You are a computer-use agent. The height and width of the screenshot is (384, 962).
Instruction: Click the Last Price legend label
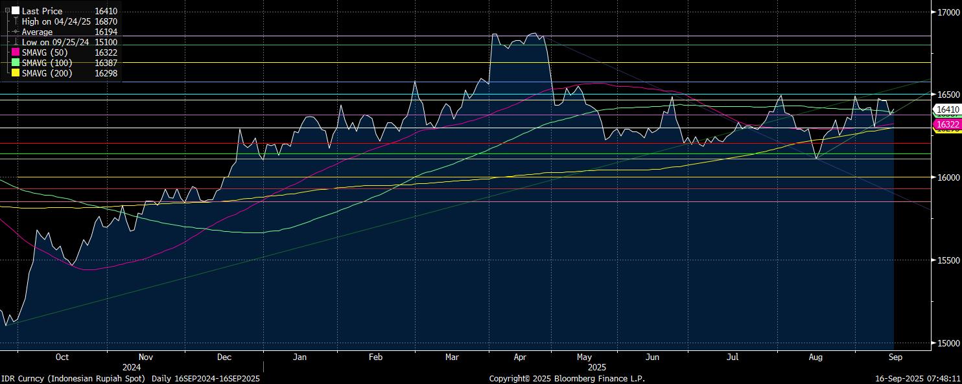[42, 11]
